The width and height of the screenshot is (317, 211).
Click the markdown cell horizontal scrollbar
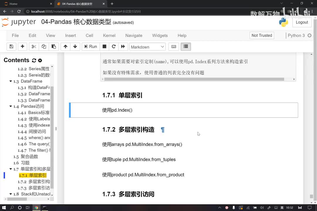point(194,79)
